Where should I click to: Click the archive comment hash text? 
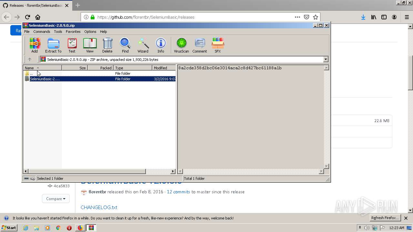(230, 68)
